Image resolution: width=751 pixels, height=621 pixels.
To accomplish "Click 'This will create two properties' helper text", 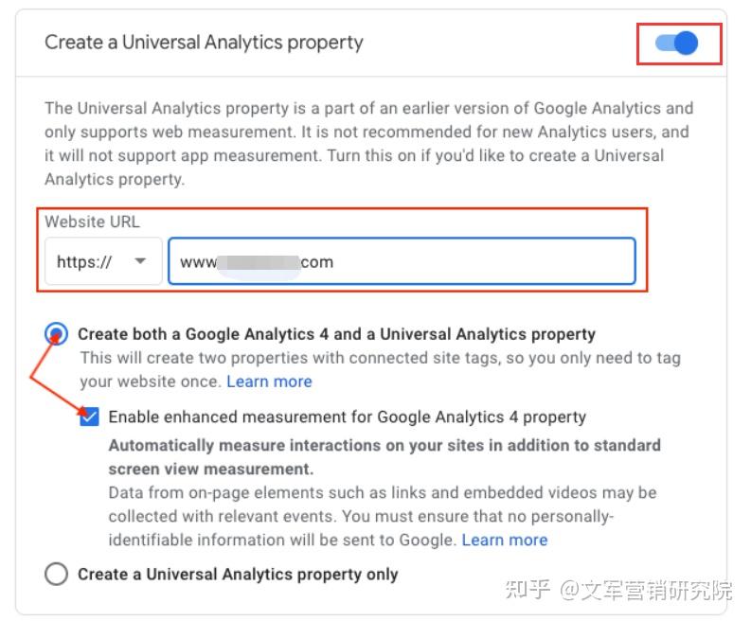I will [379, 358].
